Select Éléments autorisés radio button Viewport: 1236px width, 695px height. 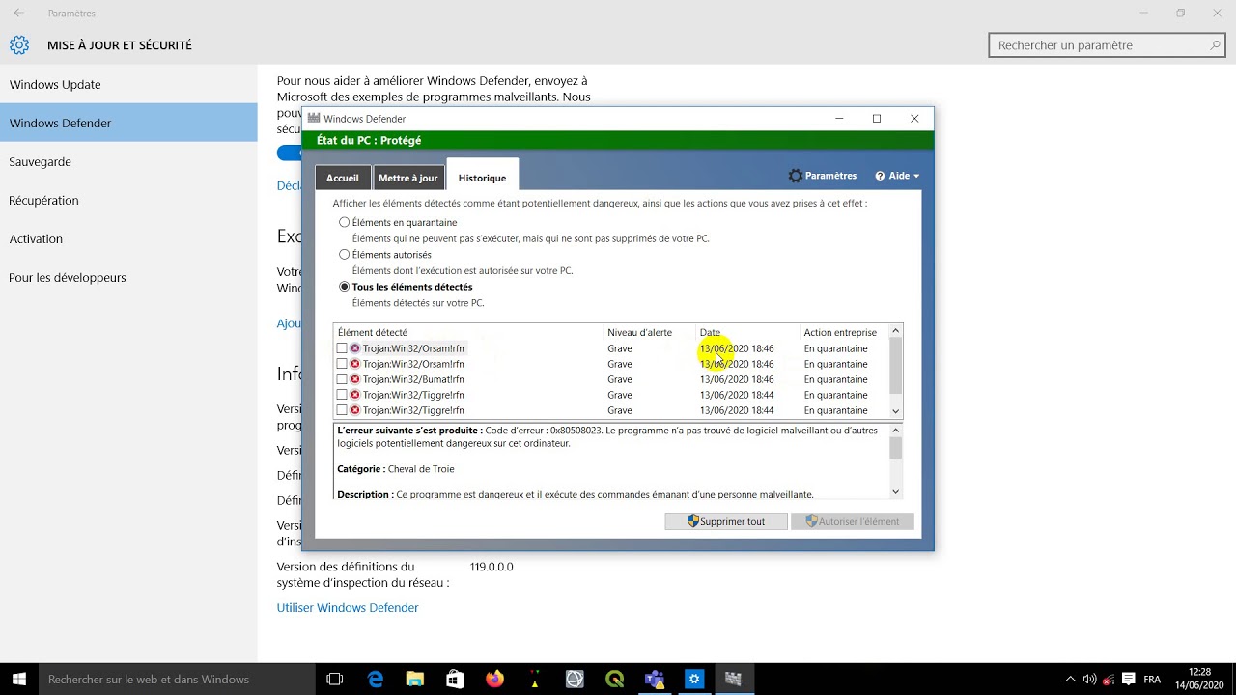pyautogui.click(x=345, y=255)
